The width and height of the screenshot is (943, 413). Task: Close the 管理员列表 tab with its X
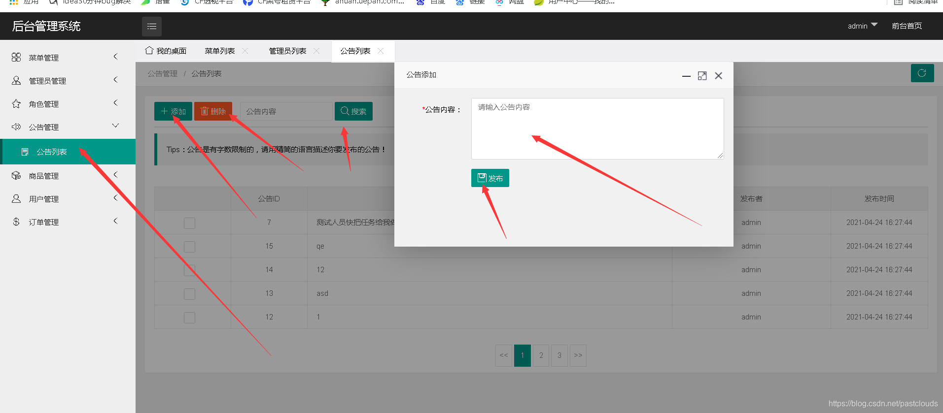pyautogui.click(x=316, y=51)
